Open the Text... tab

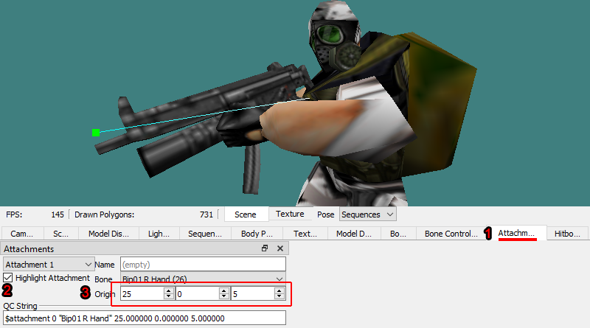[x=305, y=234]
